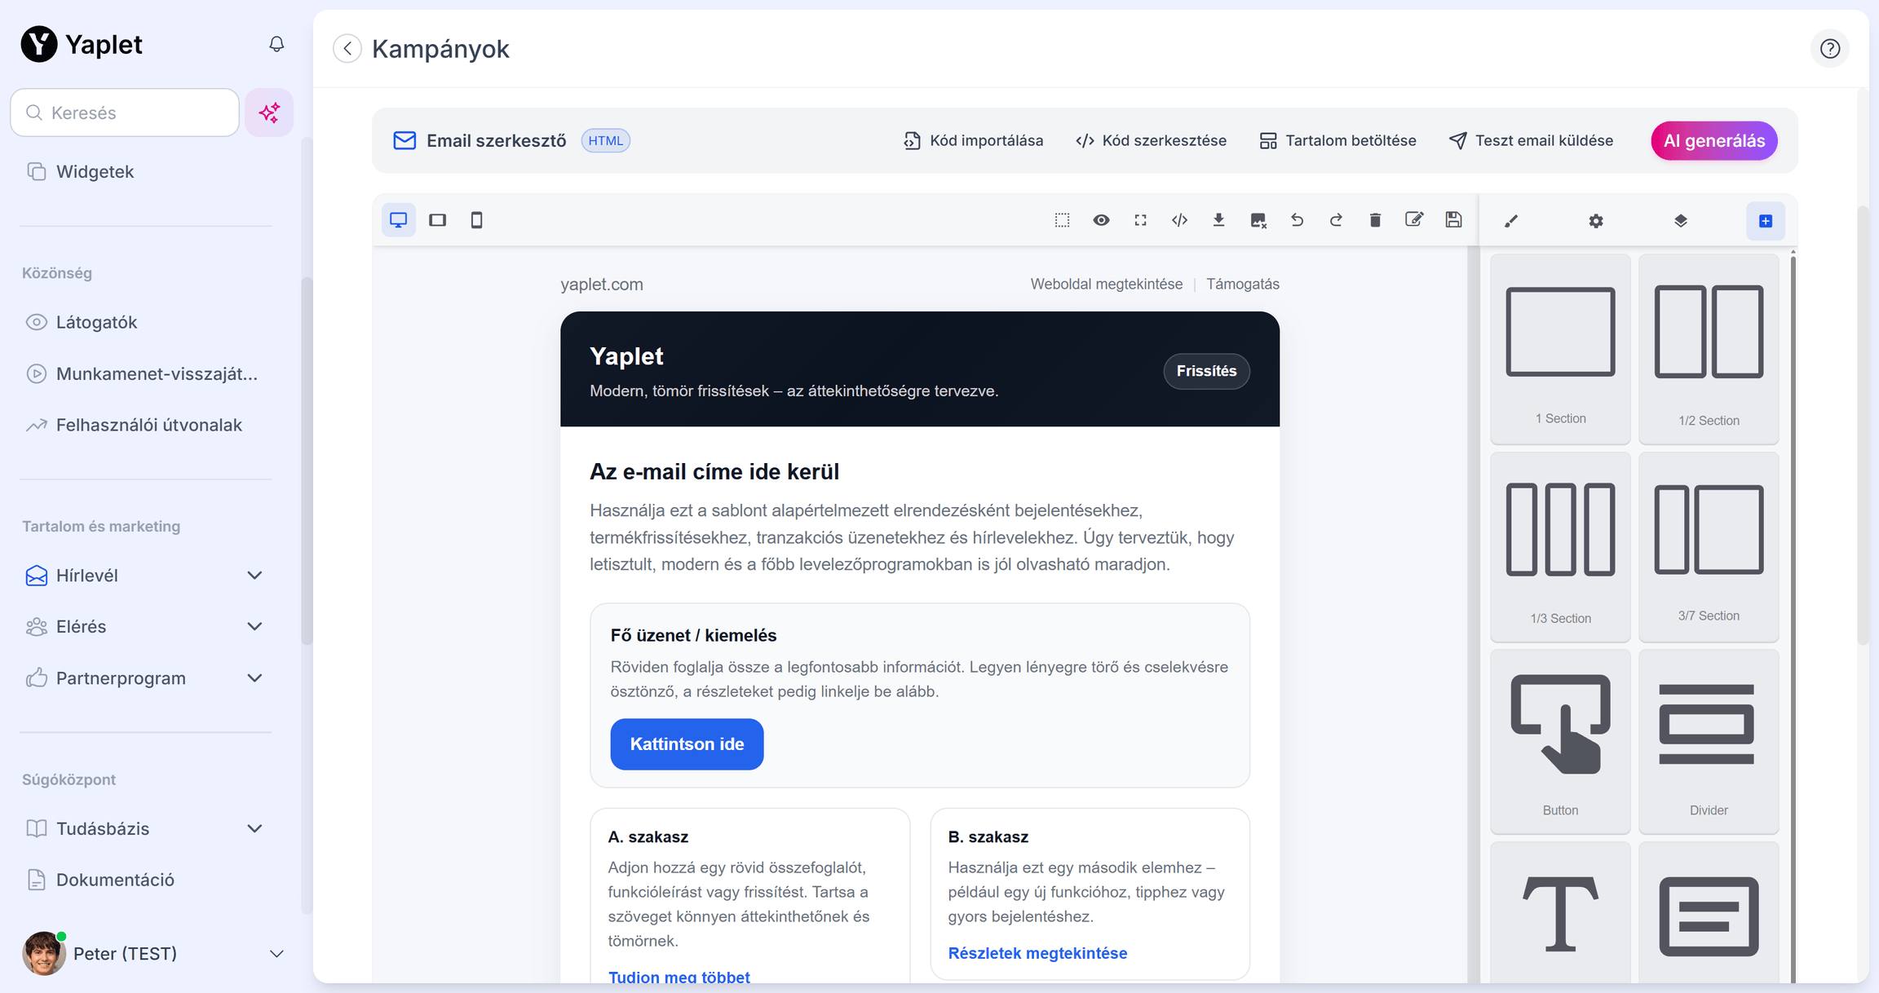Screen dimensions: 1879x993
Task: Click Teszt email küldése
Action: (1531, 141)
